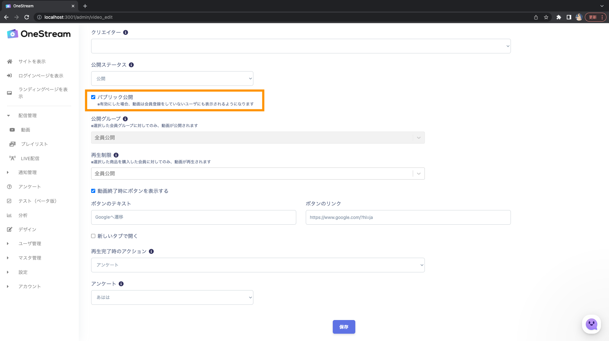Click the info icon beside 公開ステータス

click(131, 65)
